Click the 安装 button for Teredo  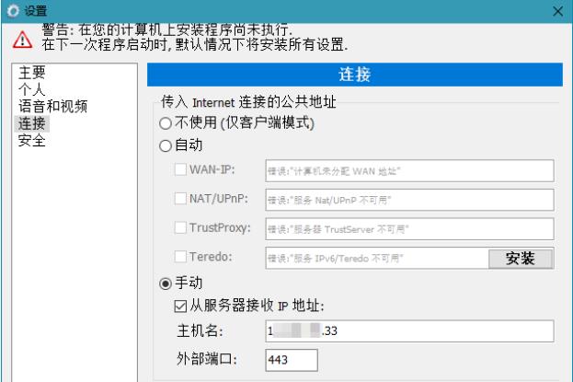click(521, 259)
